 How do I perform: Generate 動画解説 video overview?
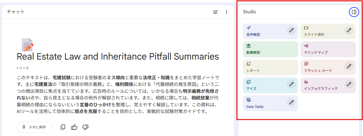click(270, 49)
